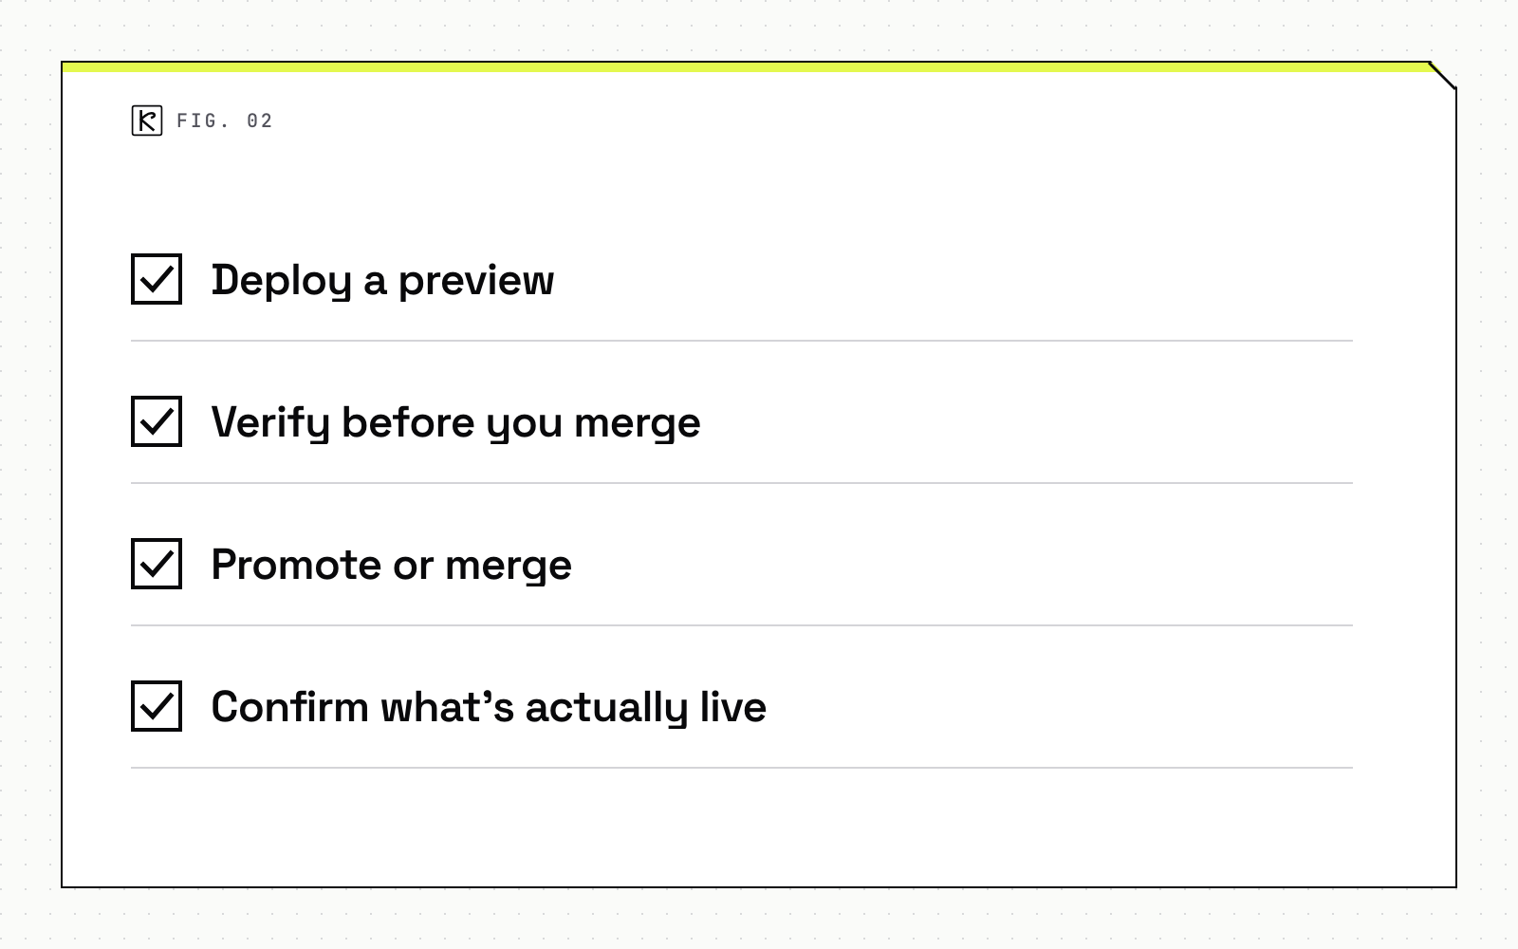Click the lime-yellow accent bar atop the card
The image size is (1518, 949).
(x=746, y=67)
